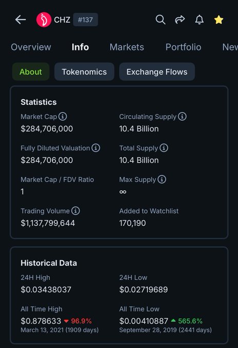Toggle the favorite star for CHZ
Image resolution: width=238 pixels, height=348 pixels.
[x=219, y=19]
